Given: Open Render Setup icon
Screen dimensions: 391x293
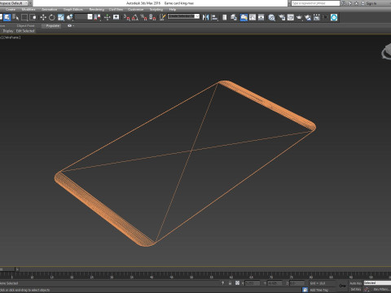Looking at the screenshot, I should [x=282, y=18].
